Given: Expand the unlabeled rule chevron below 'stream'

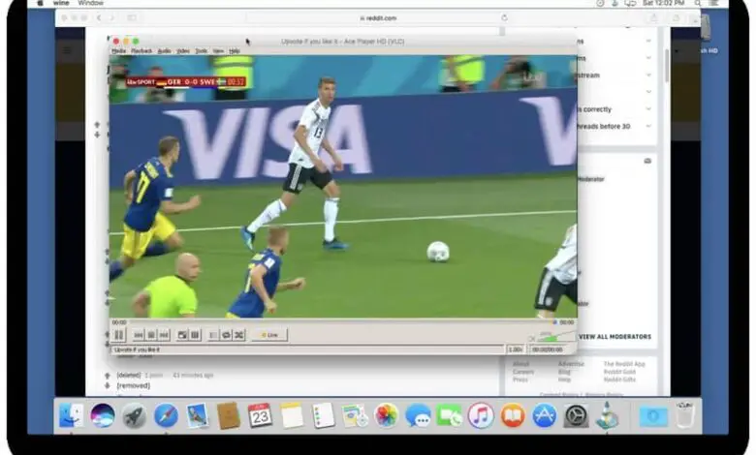Looking at the screenshot, I should pos(648,91).
